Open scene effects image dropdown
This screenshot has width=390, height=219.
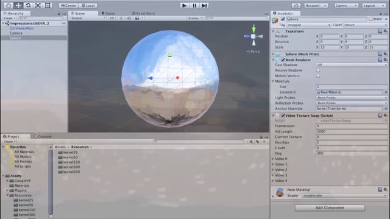pyautogui.click(x=139, y=18)
